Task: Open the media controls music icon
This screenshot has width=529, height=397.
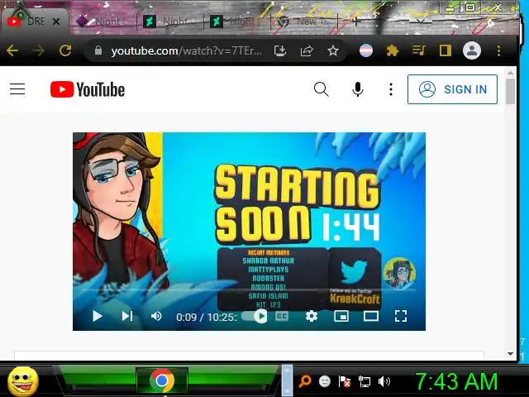Action: (x=418, y=50)
